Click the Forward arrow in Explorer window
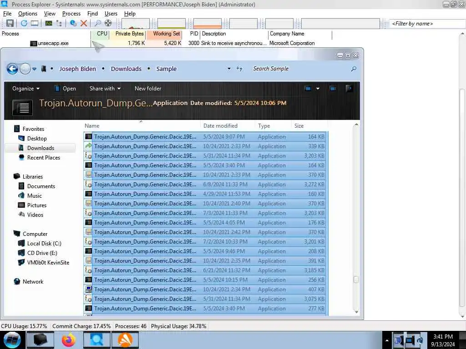Image resolution: width=466 pixels, height=349 pixels. (x=25, y=69)
